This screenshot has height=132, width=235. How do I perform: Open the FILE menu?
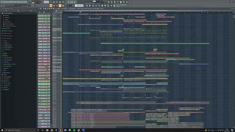(2, 1)
